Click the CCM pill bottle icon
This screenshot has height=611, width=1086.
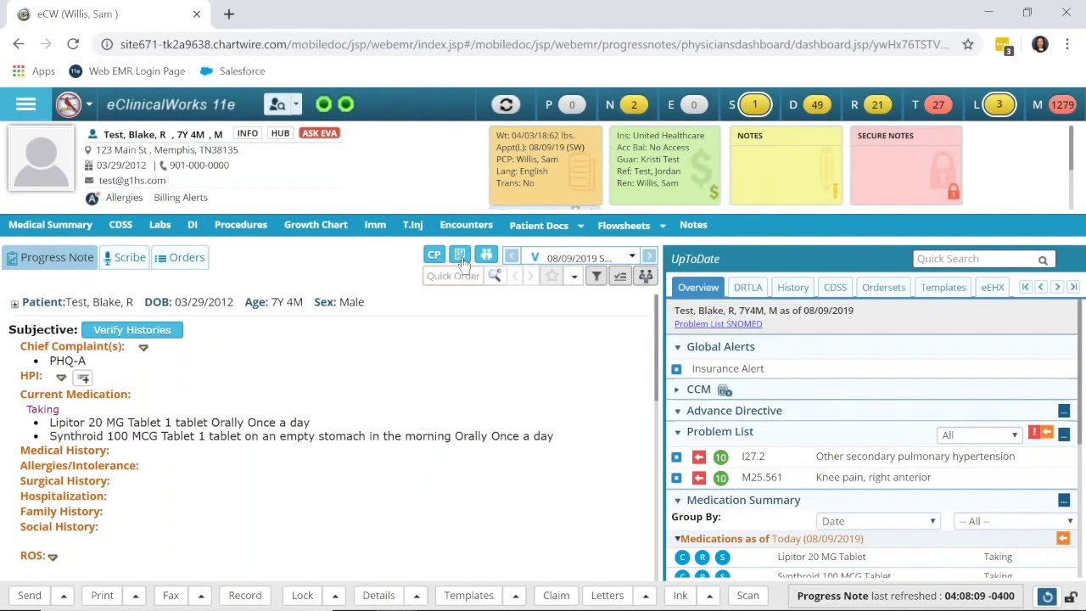pyautogui.click(x=725, y=390)
